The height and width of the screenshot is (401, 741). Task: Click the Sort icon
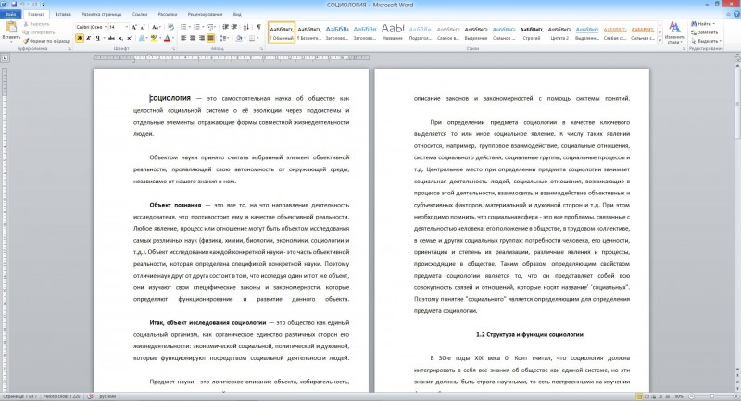(x=246, y=27)
